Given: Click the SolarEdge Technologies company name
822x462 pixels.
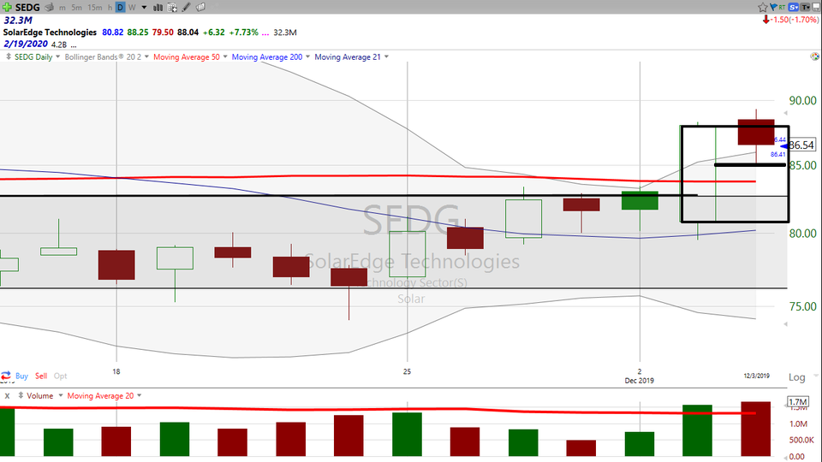Looking at the screenshot, I should [x=50, y=33].
